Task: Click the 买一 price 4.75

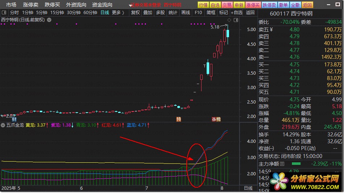Action: [x=294, y=65]
